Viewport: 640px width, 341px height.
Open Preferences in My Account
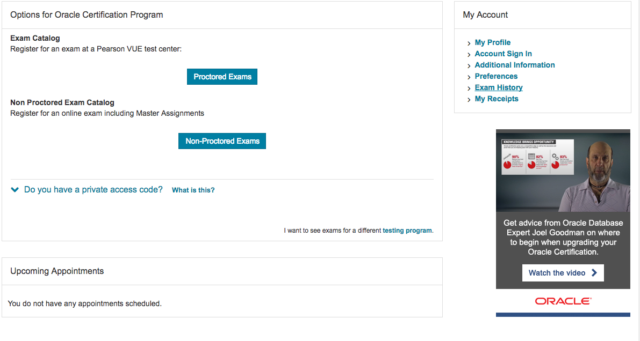pos(496,76)
